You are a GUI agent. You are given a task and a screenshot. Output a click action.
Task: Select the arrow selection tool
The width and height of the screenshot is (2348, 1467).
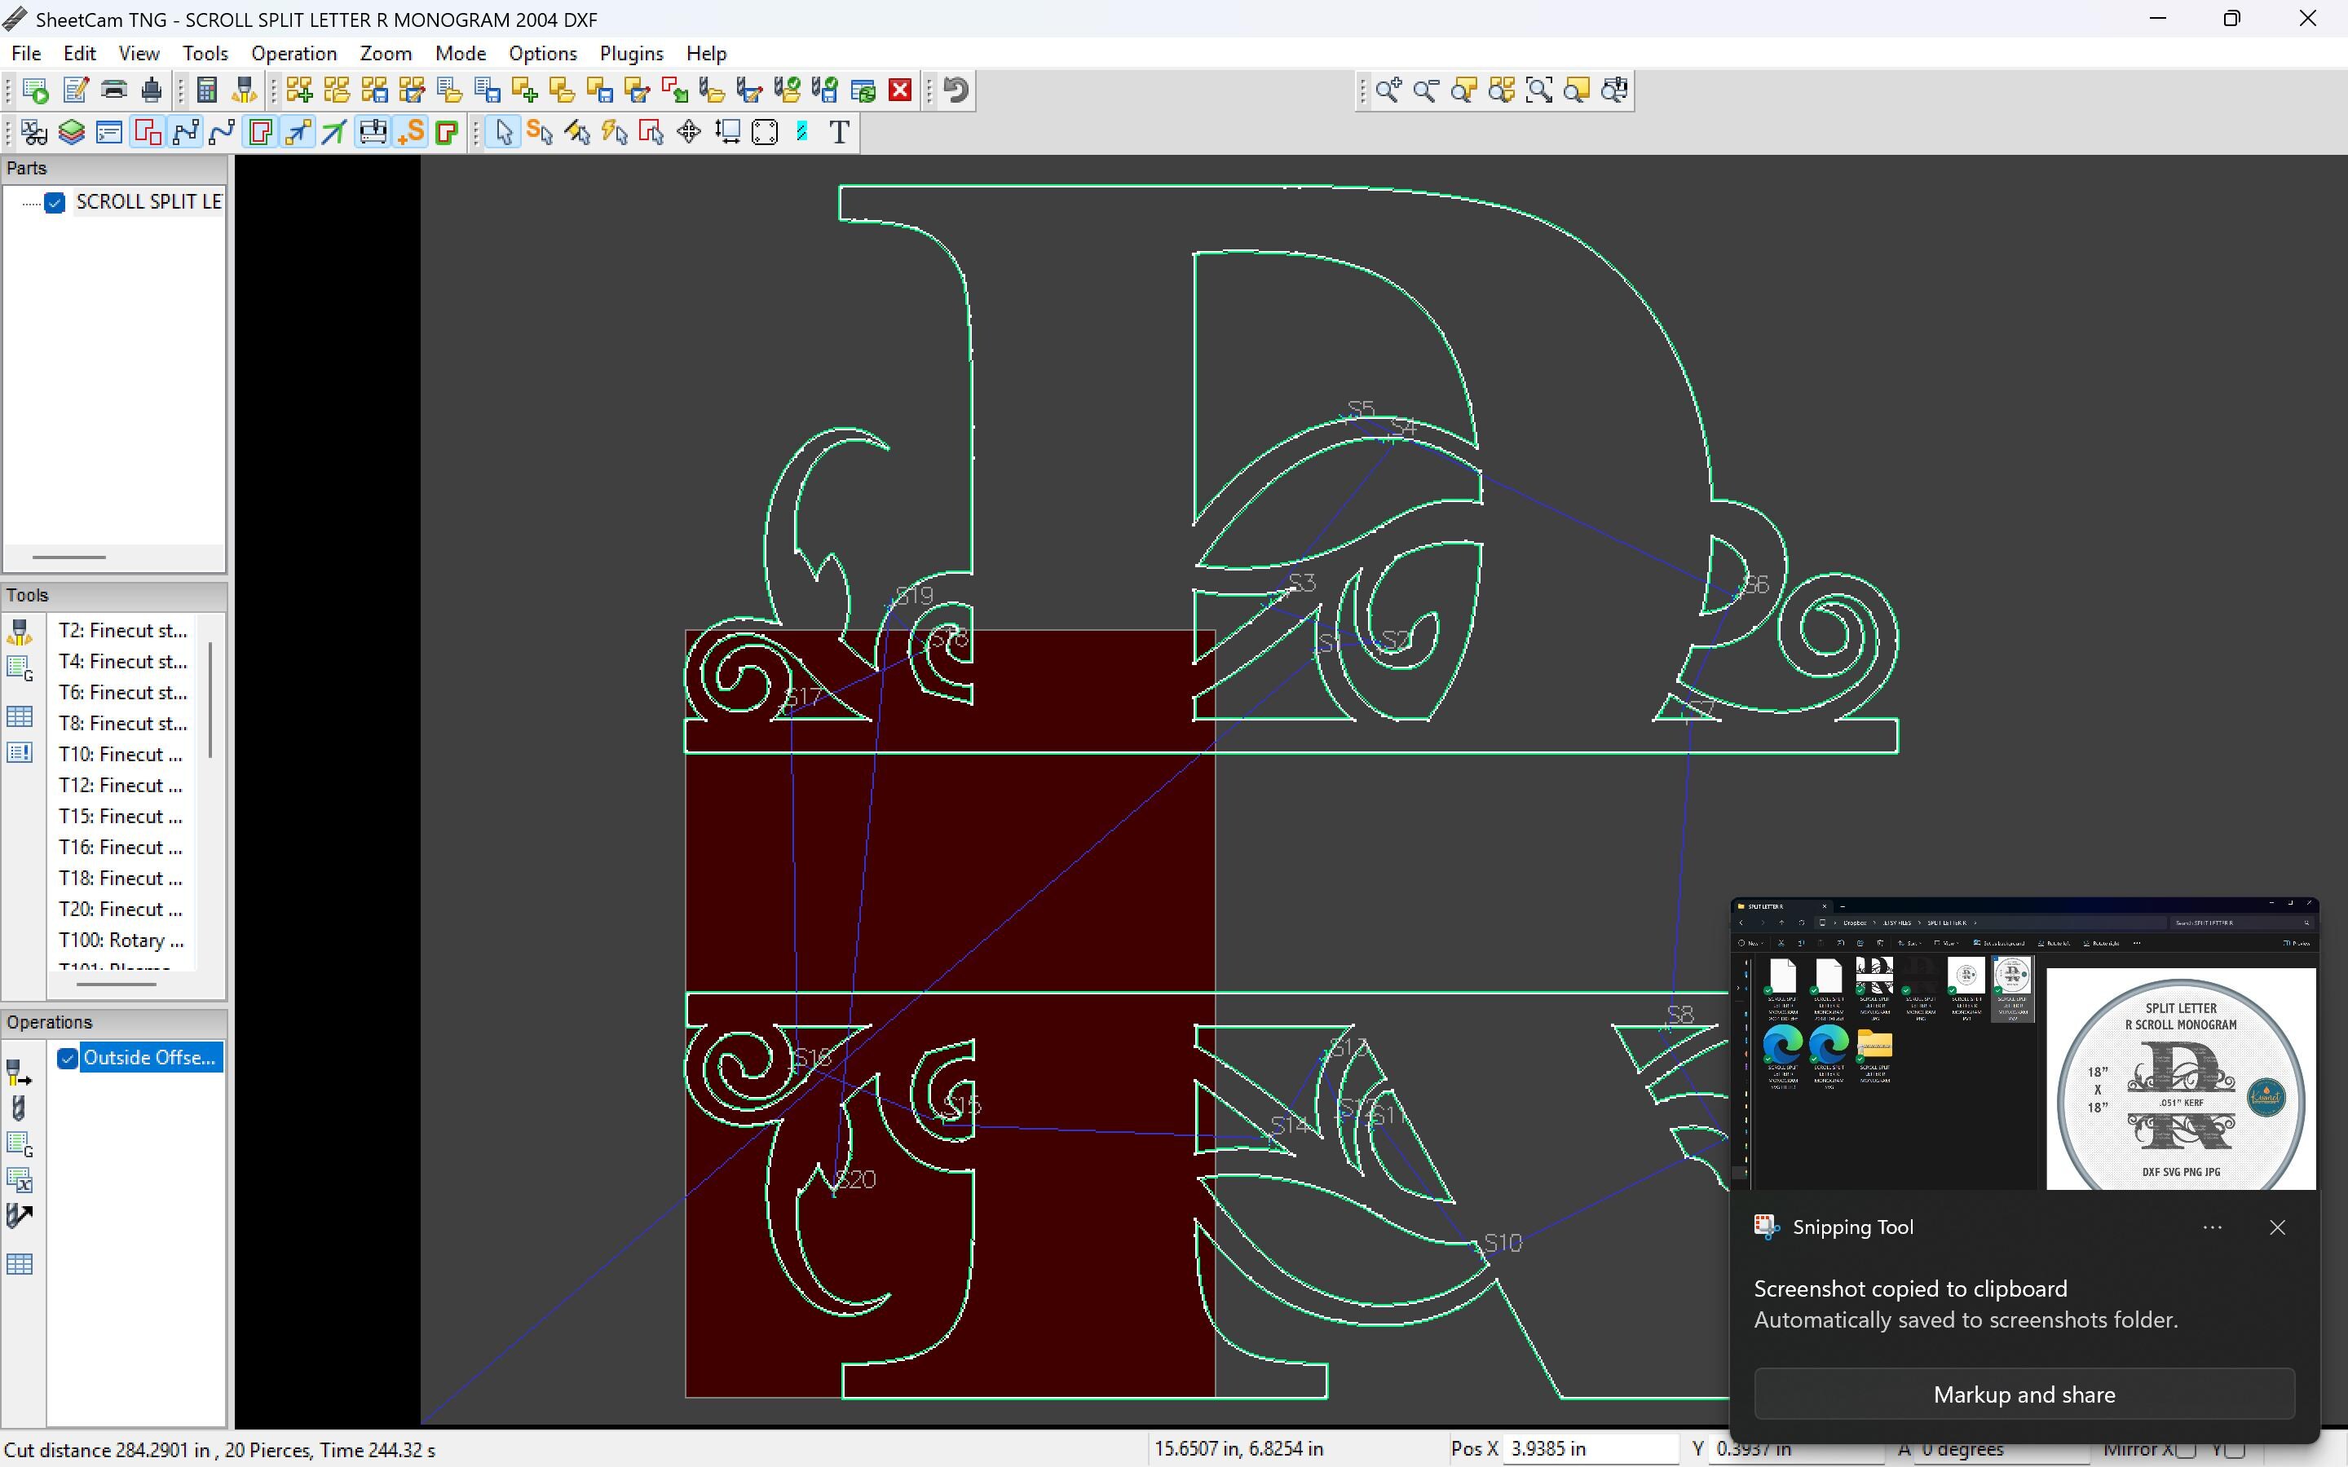click(502, 132)
